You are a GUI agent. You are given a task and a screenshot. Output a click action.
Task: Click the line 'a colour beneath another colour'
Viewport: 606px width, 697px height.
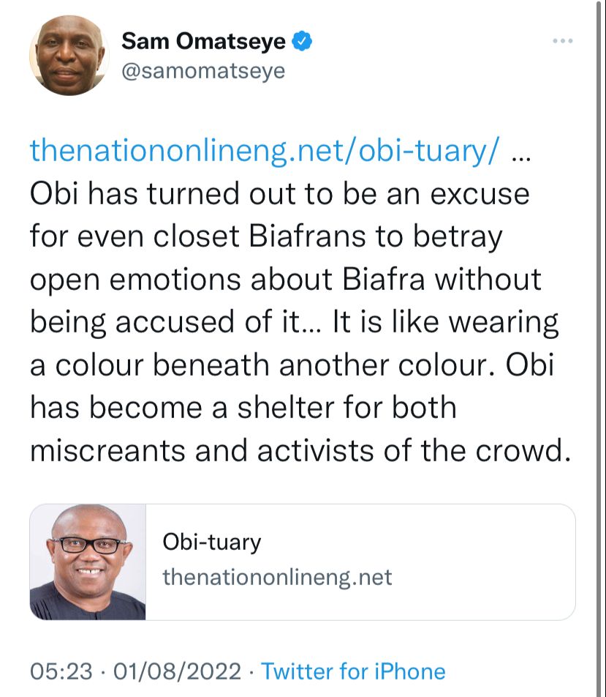pyautogui.click(x=292, y=365)
